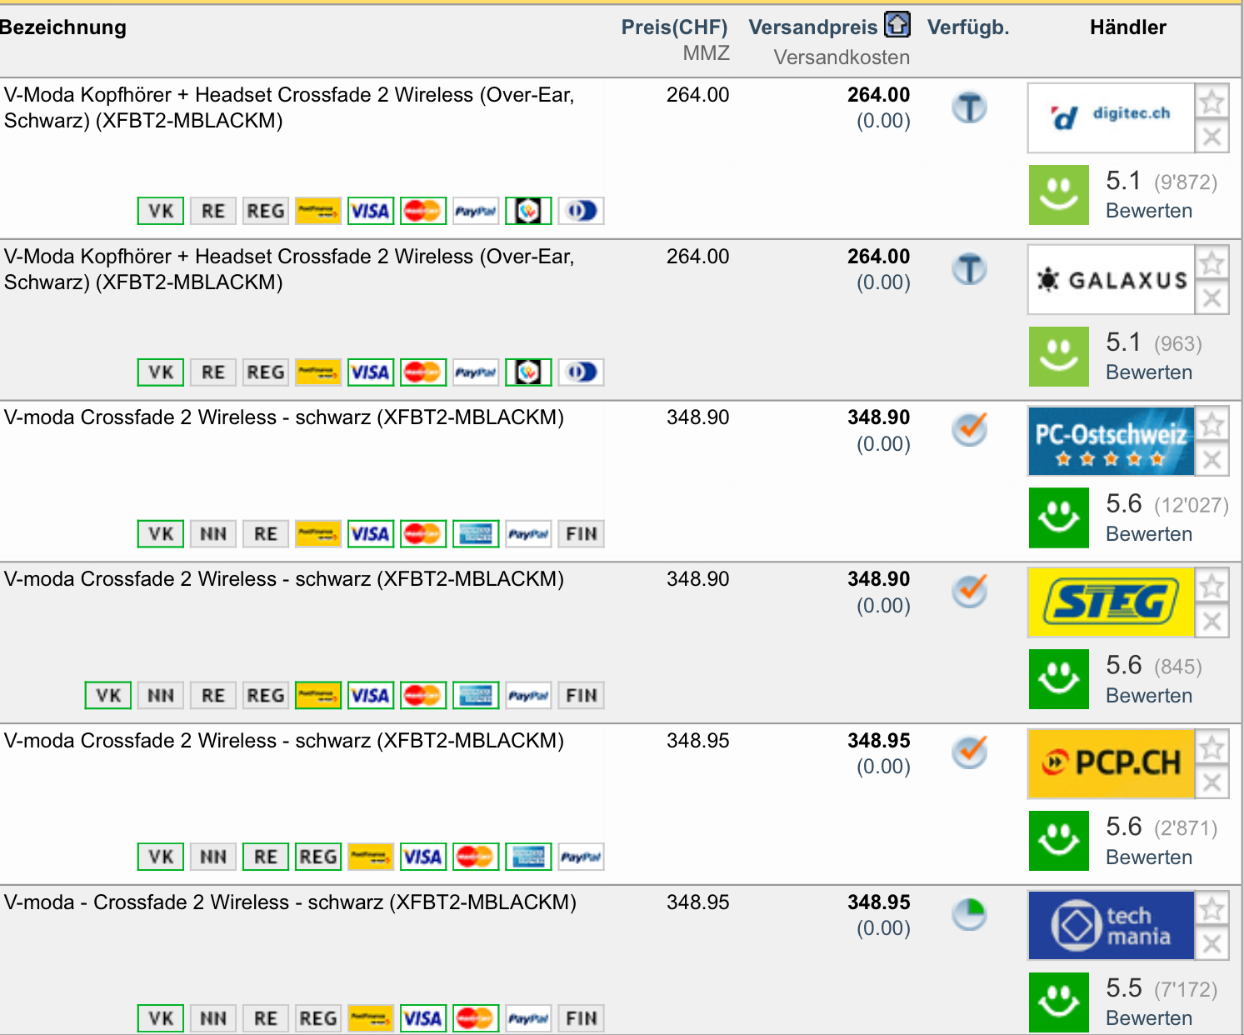Click the PCP.CH shop logo
This screenshot has height=1035, width=1244.
(1111, 763)
